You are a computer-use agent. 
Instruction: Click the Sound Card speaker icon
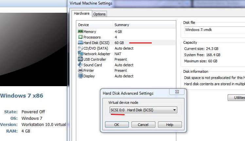[x=80, y=65]
